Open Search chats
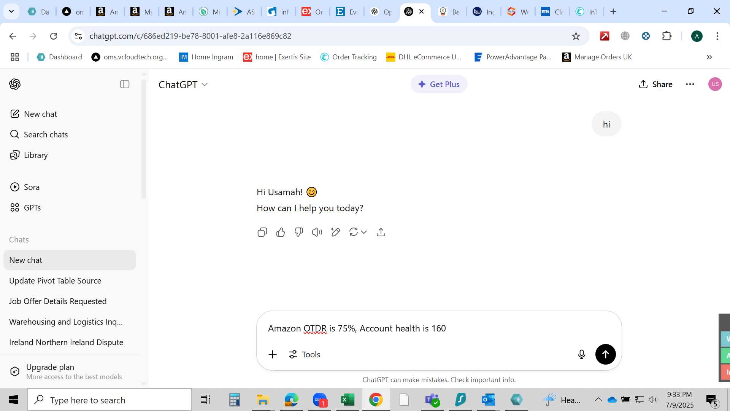This screenshot has width=730, height=411. [70, 134]
